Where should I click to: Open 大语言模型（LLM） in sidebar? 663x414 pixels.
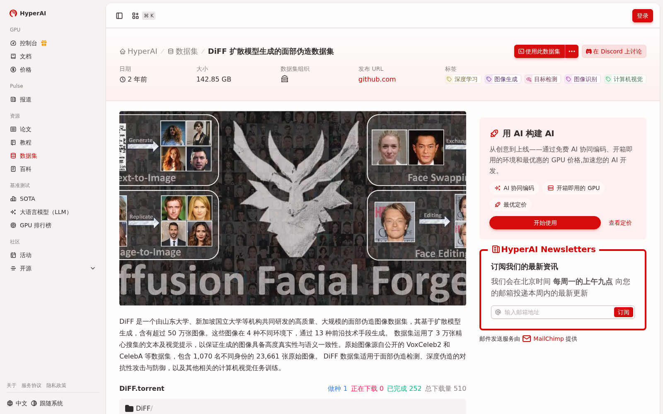[53, 212]
